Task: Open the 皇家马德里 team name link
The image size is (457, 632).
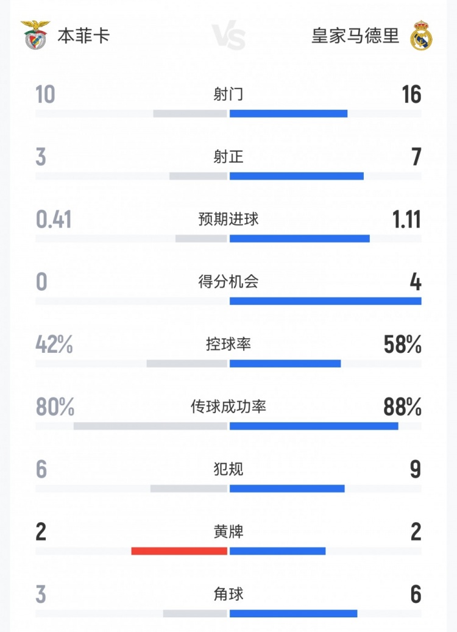Action: (355, 36)
